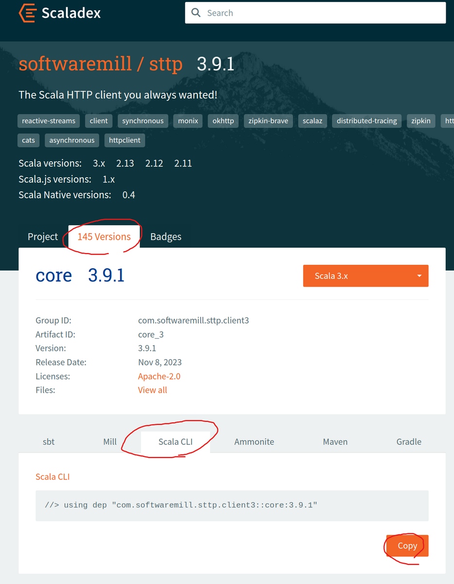The width and height of the screenshot is (454, 584).
Task: Open the sttp project title link
Action: [166, 64]
